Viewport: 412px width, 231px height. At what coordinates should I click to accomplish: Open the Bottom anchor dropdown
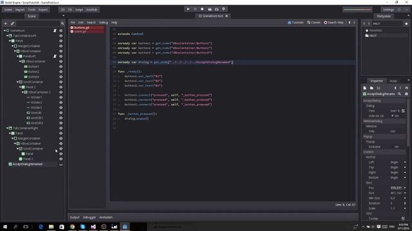(405, 178)
